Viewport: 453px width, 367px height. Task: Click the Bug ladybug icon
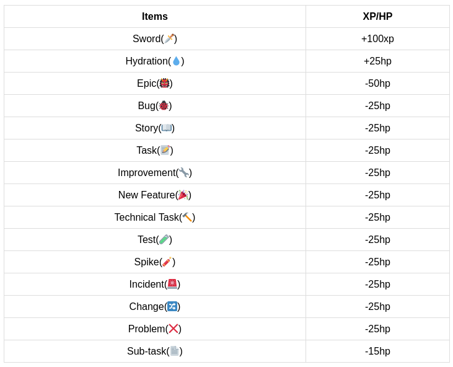[164, 105]
